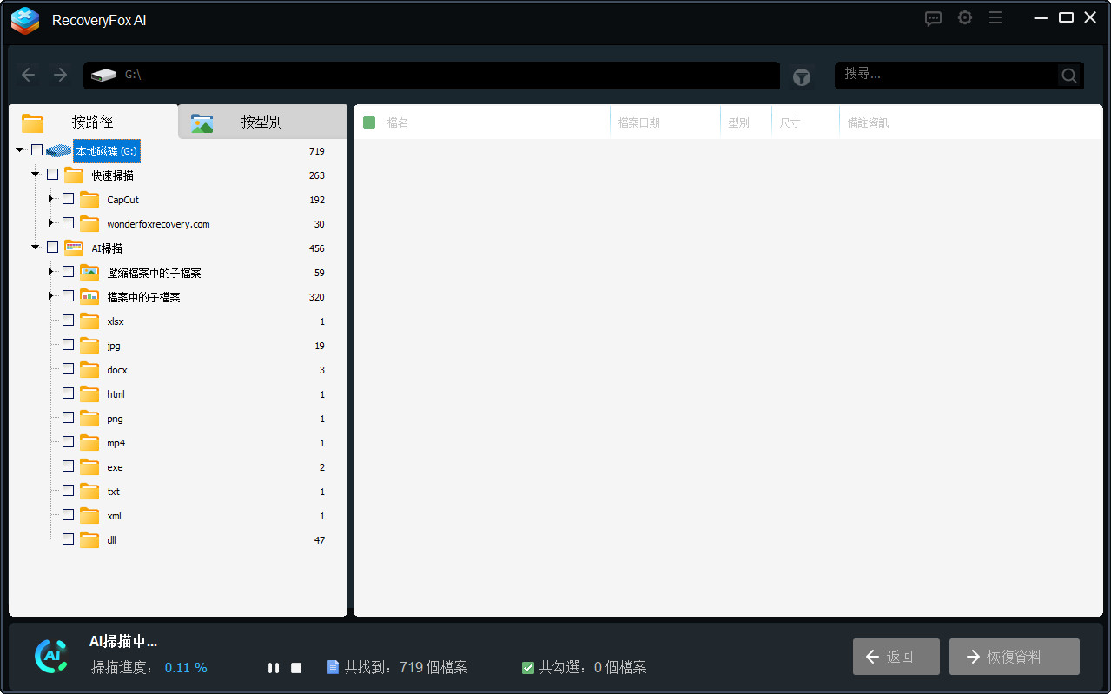Image resolution: width=1111 pixels, height=694 pixels.
Task: Expand the wonderfoxrecovery.com folder
Action: point(50,221)
